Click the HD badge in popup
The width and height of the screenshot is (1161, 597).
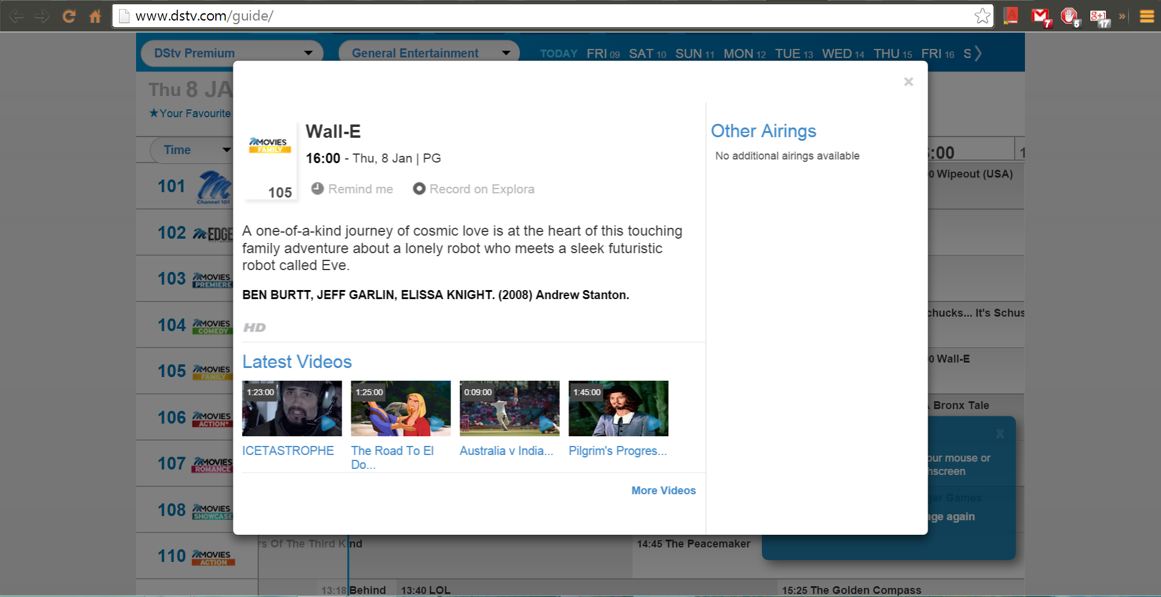click(x=255, y=328)
